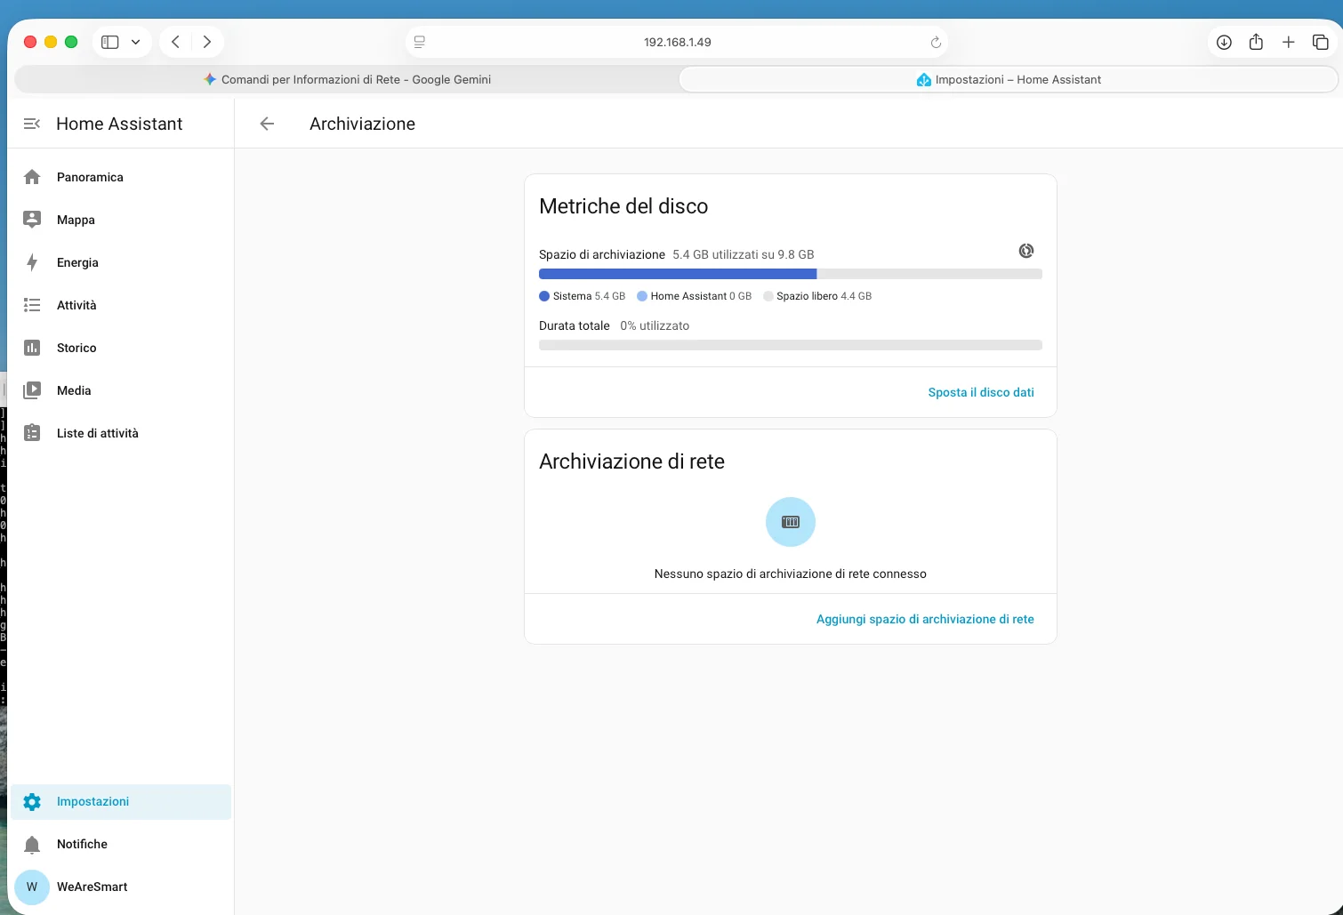Click the 0% utilizzato text
This screenshot has width=1343, height=915.
[655, 325]
